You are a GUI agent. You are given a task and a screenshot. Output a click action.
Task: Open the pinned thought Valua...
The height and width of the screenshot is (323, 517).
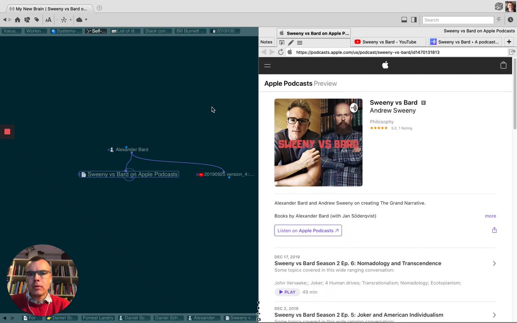click(x=12, y=31)
